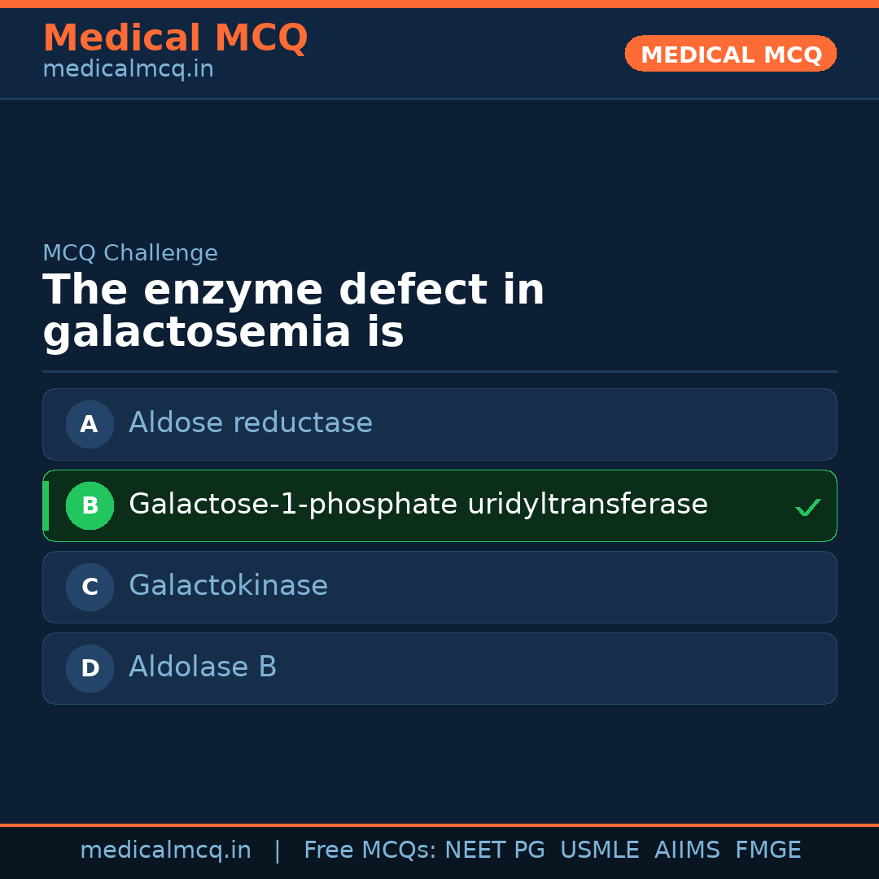The image size is (879, 879).
Task: Click the green B option badge
Action: (x=90, y=505)
